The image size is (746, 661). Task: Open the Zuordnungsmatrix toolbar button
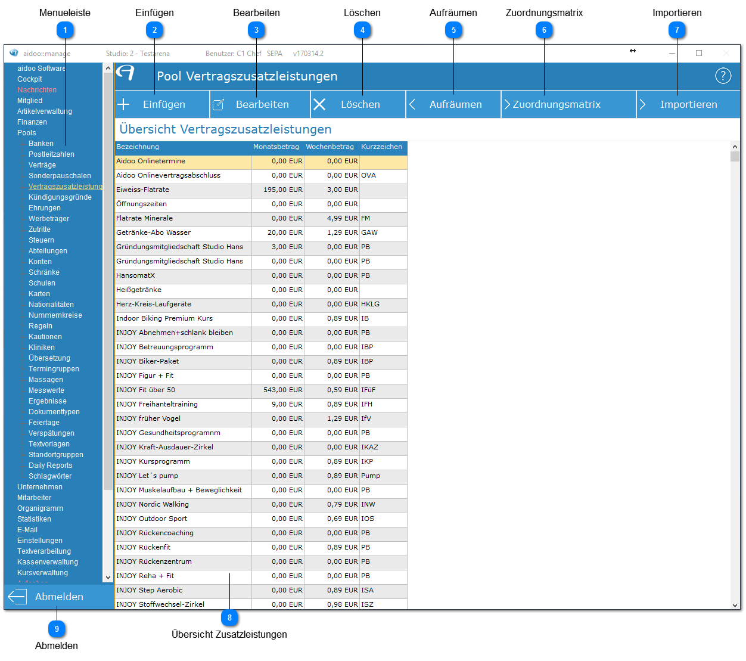pos(569,104)
